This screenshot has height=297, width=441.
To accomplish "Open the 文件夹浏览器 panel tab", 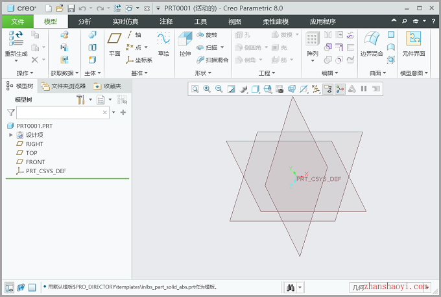I will coord(64,86).
